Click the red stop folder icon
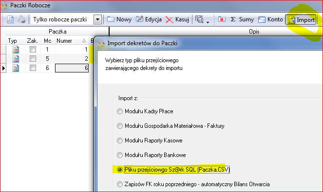Image resolution: width=323 pixels, height=192 pixels. click(222, 19)
